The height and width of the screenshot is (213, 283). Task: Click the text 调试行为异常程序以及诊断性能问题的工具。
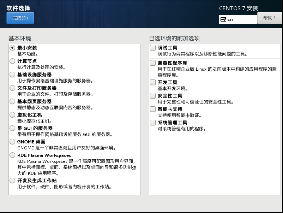(x=203, y=54)
